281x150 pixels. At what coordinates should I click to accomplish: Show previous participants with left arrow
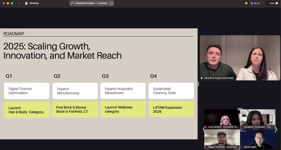(x=204, y=129)
